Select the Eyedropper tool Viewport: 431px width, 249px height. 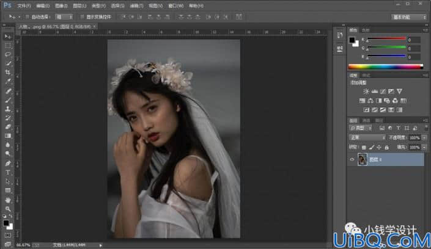8,82
